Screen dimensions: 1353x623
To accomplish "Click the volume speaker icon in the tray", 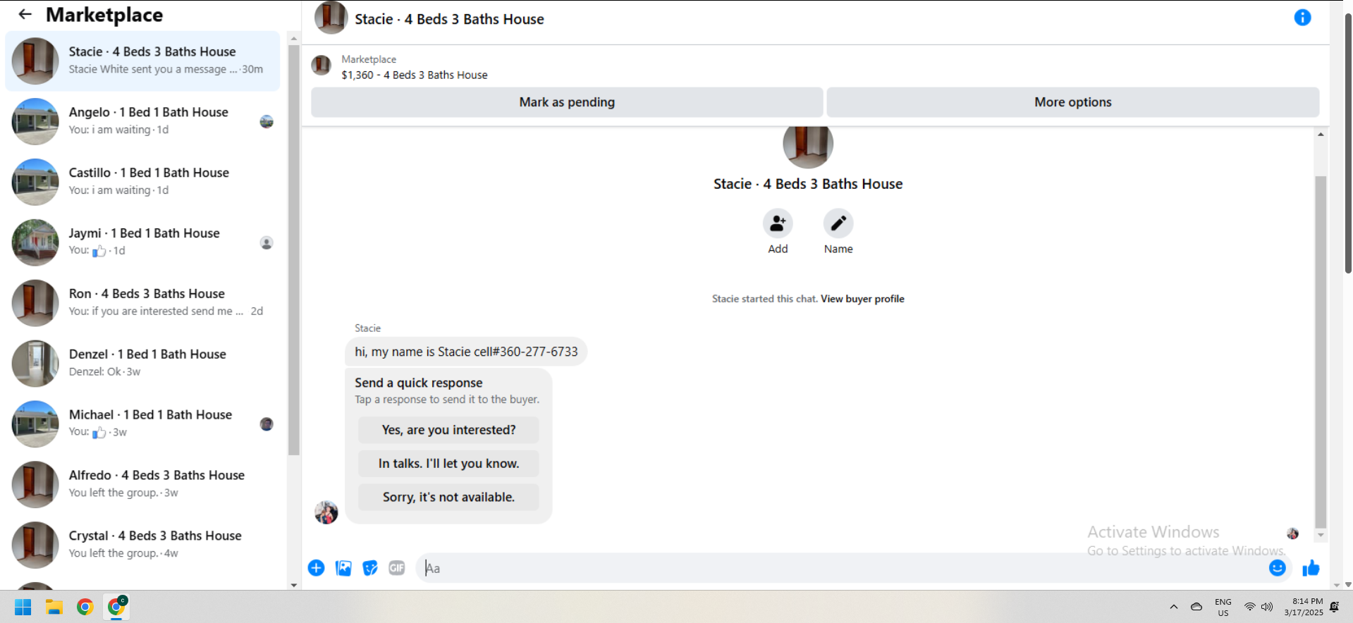I will pos(1267,607).
